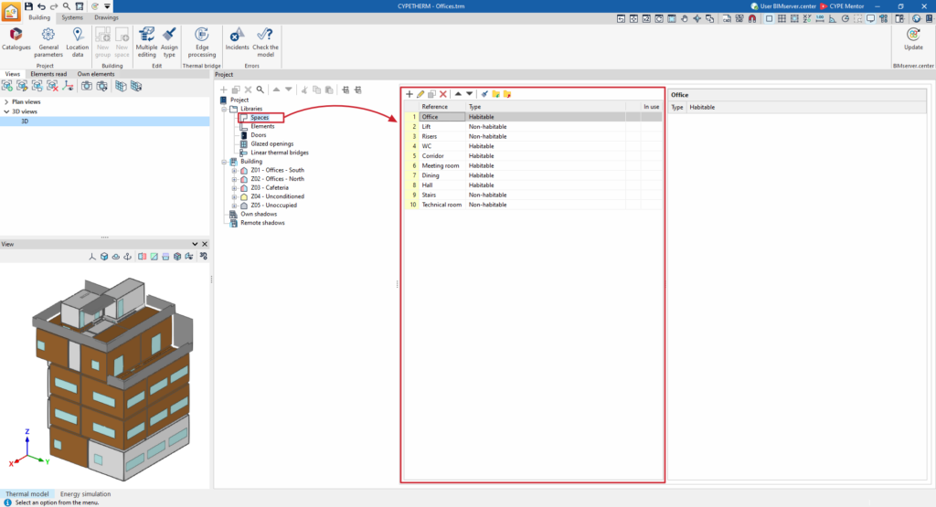Open the View panel dropdown arrow
The width and height of the screenshot is (936, 507).
195,244
